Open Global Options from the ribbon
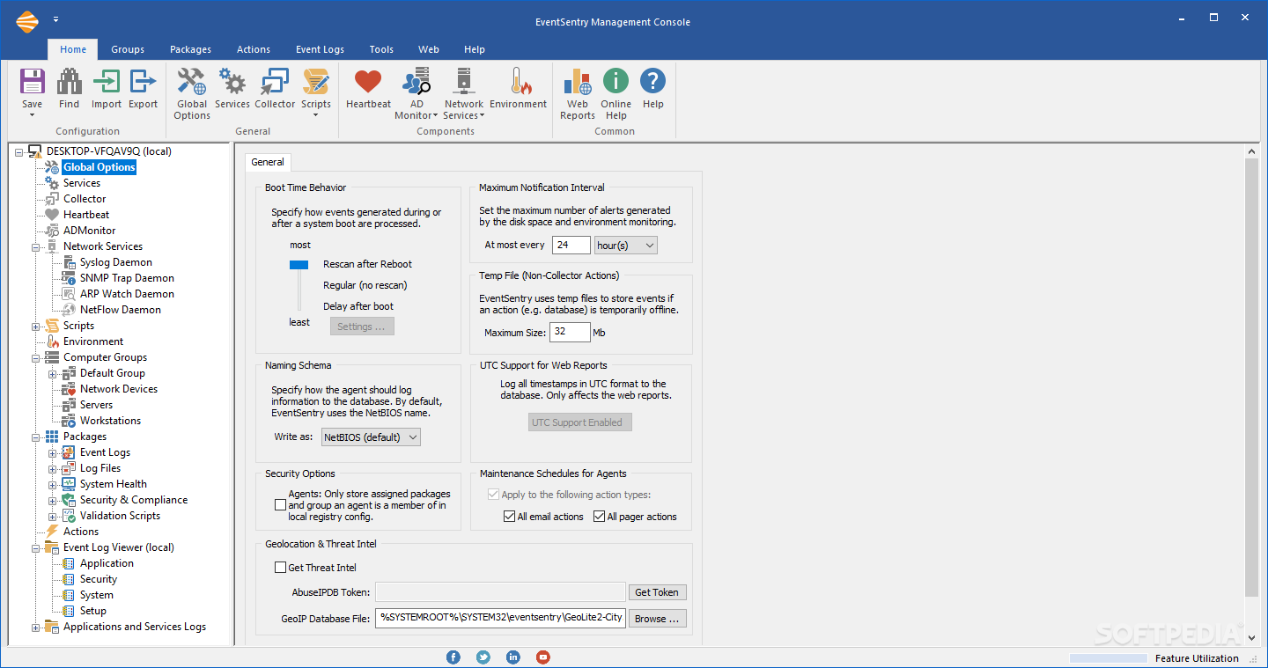This screenshot has height=668, width=1268. [192, 83]
